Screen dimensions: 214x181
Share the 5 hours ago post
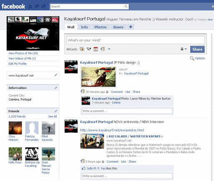coord(132,161)
